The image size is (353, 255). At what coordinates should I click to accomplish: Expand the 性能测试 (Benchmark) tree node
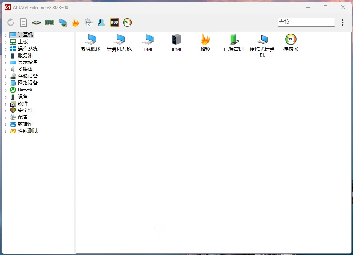[x=5, y=131]
